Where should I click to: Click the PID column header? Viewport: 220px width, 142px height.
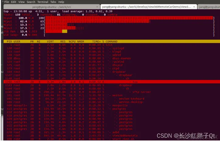9,41
